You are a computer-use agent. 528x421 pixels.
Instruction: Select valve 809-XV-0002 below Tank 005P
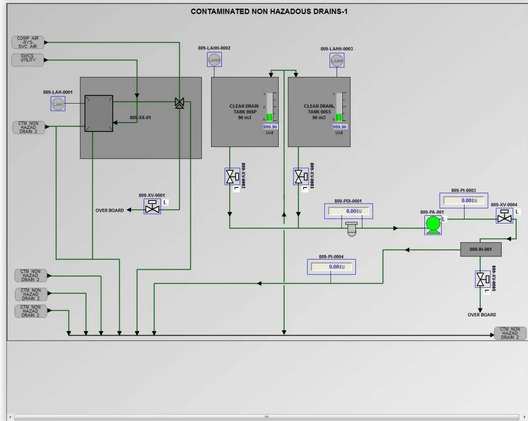[231, 177]
